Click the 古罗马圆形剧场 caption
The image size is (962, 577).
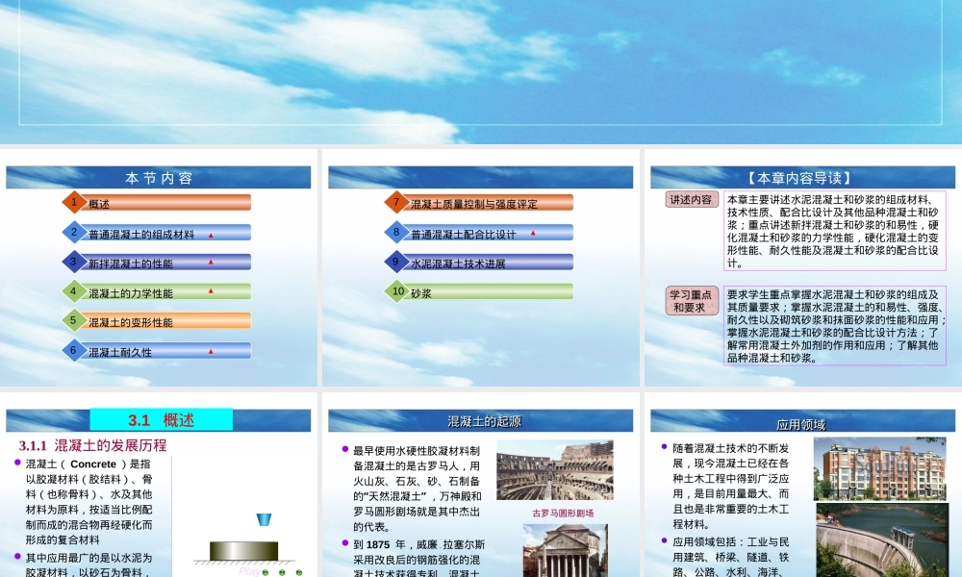coord(563,514)
